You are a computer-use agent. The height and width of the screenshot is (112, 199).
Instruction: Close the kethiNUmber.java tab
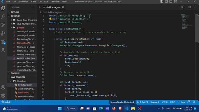coord(63,7)
